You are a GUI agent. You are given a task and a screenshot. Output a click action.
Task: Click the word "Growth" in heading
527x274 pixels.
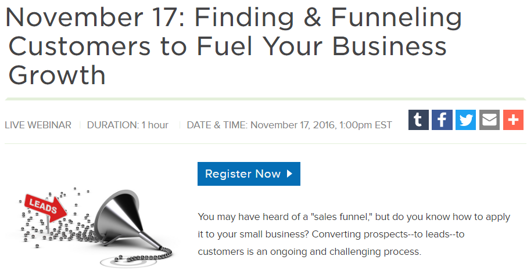[57, 75]
